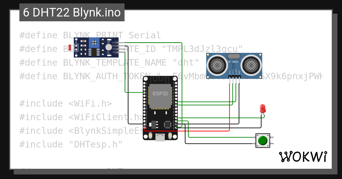Viewport: 342px width, 179px height.
Task: Click the HC-SR04 GND pin
Action: coord(239,81)
